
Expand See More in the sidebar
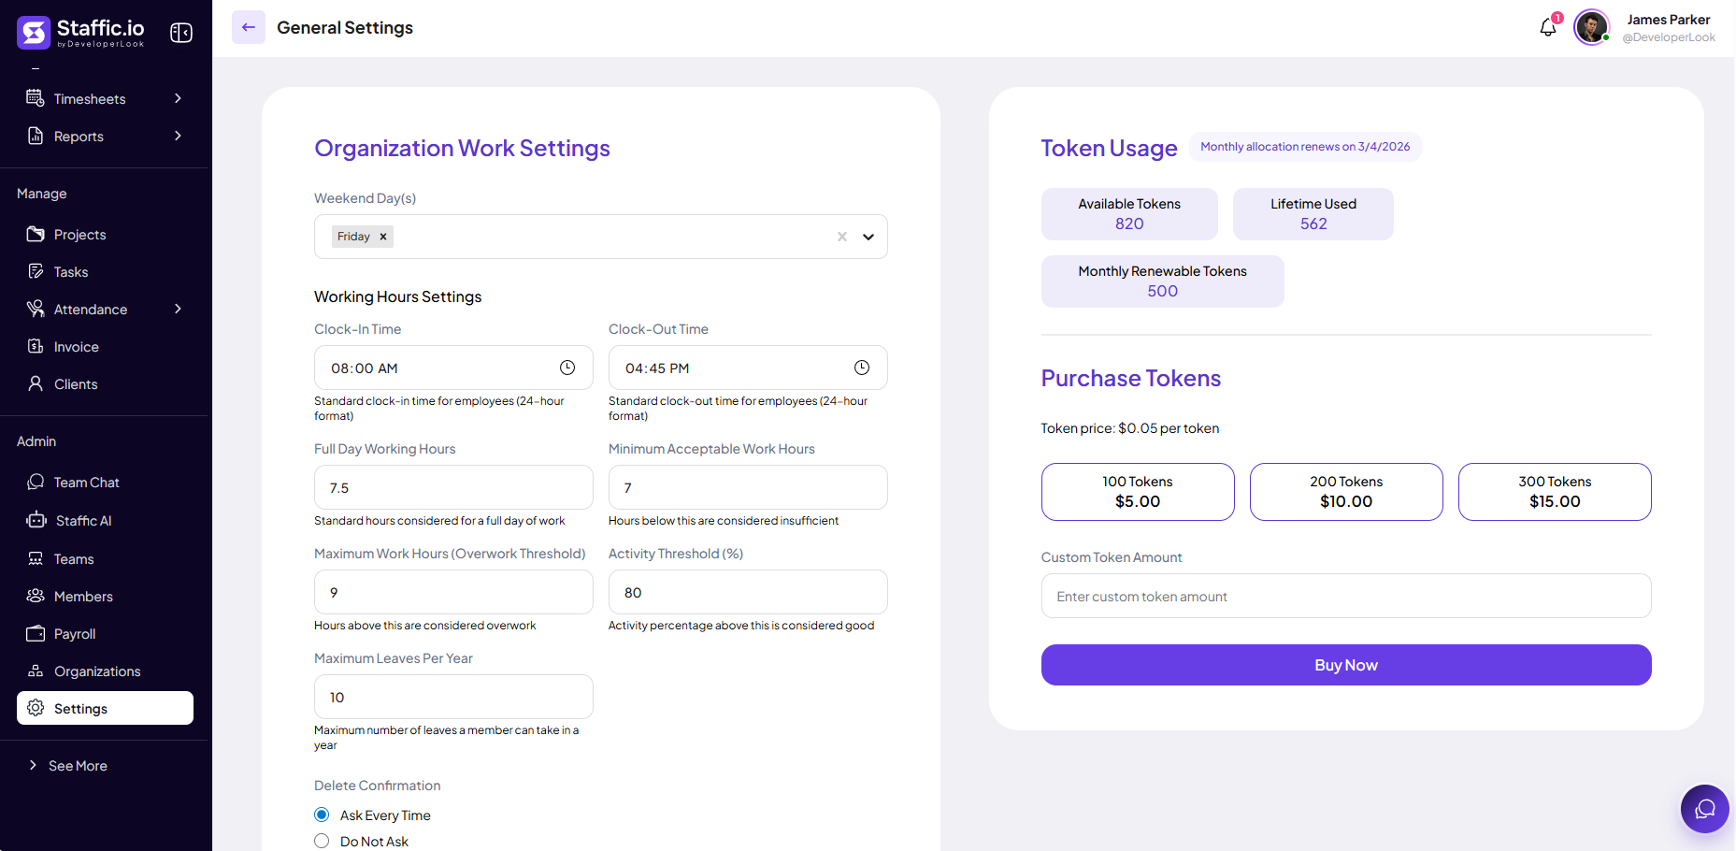[x=68, y=765]
